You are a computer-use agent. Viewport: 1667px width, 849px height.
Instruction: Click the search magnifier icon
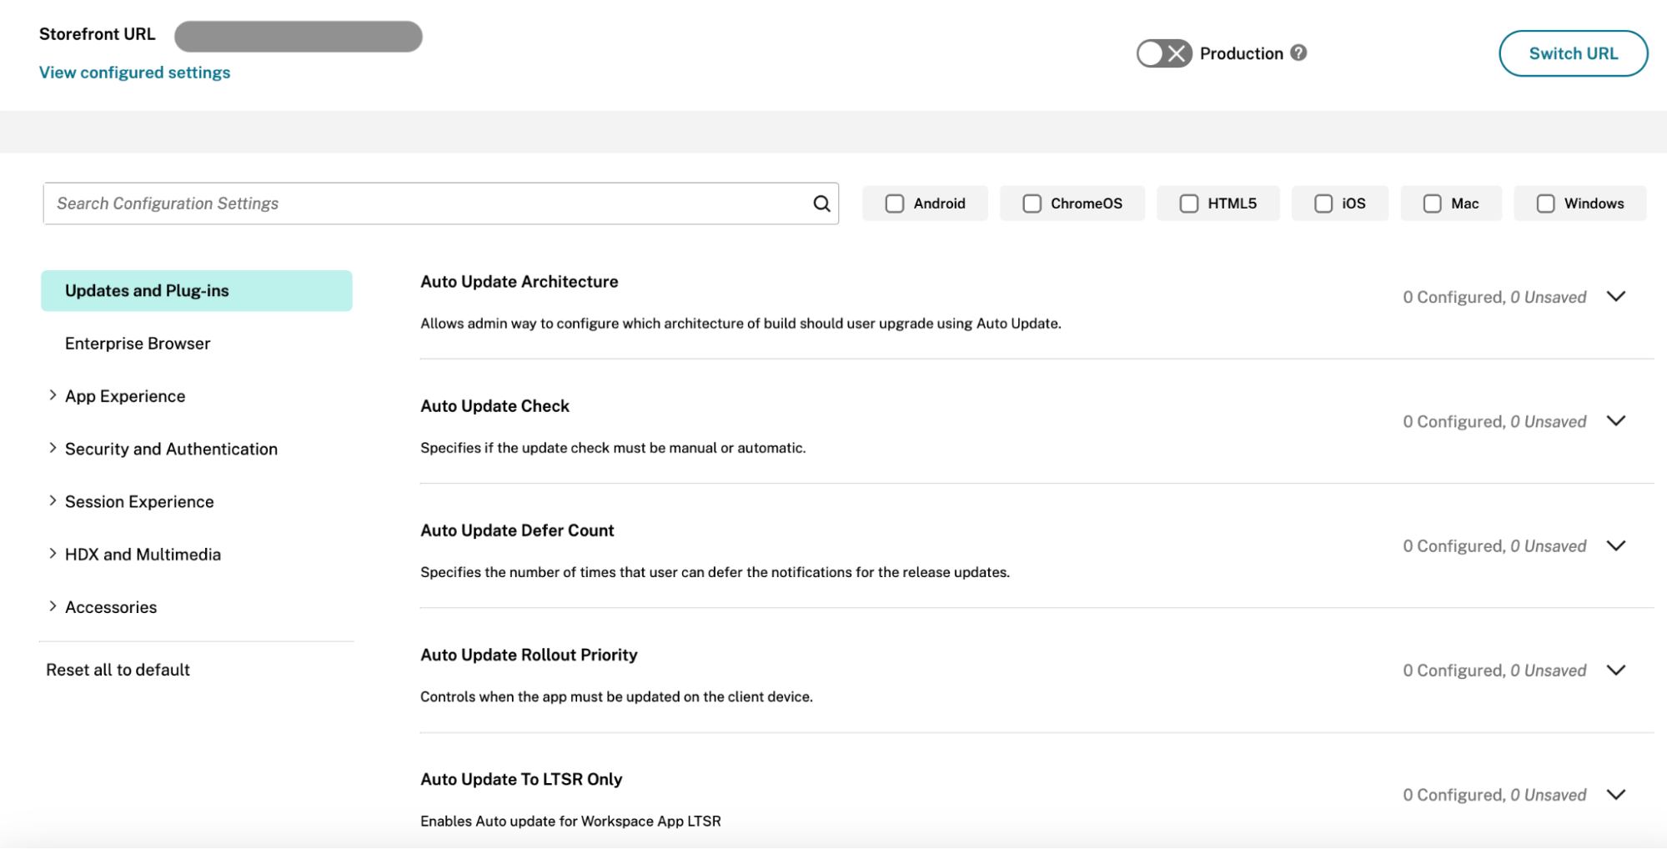[x=821, y=203]
